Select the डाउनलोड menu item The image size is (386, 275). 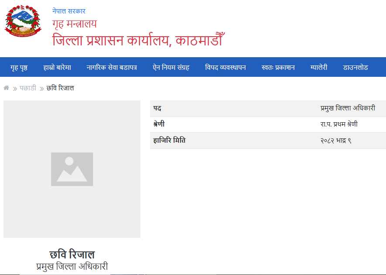356,67
